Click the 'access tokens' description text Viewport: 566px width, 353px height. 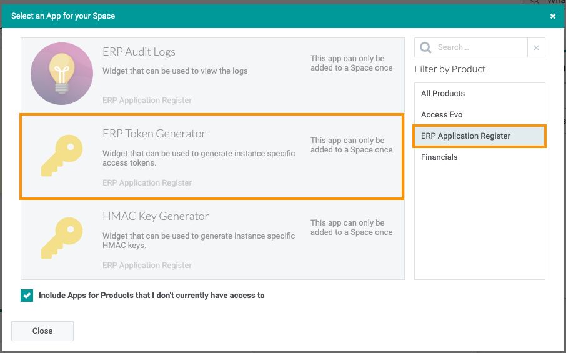[x=199, y=158]
